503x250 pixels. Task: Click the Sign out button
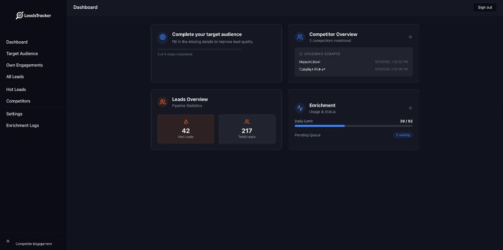[485, 7]
